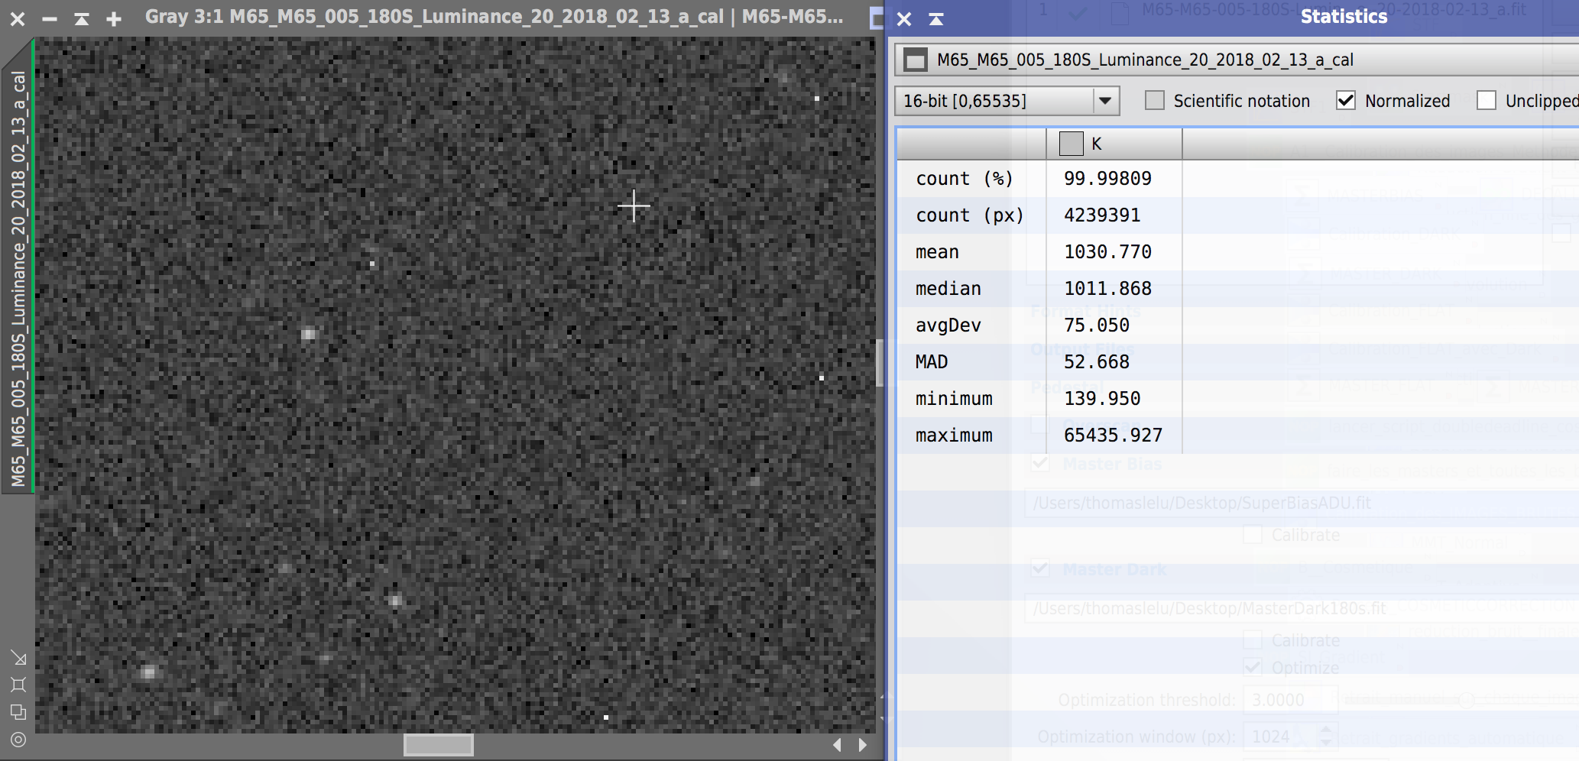Click the vertical scrollbar thumb beside the image

880,363
